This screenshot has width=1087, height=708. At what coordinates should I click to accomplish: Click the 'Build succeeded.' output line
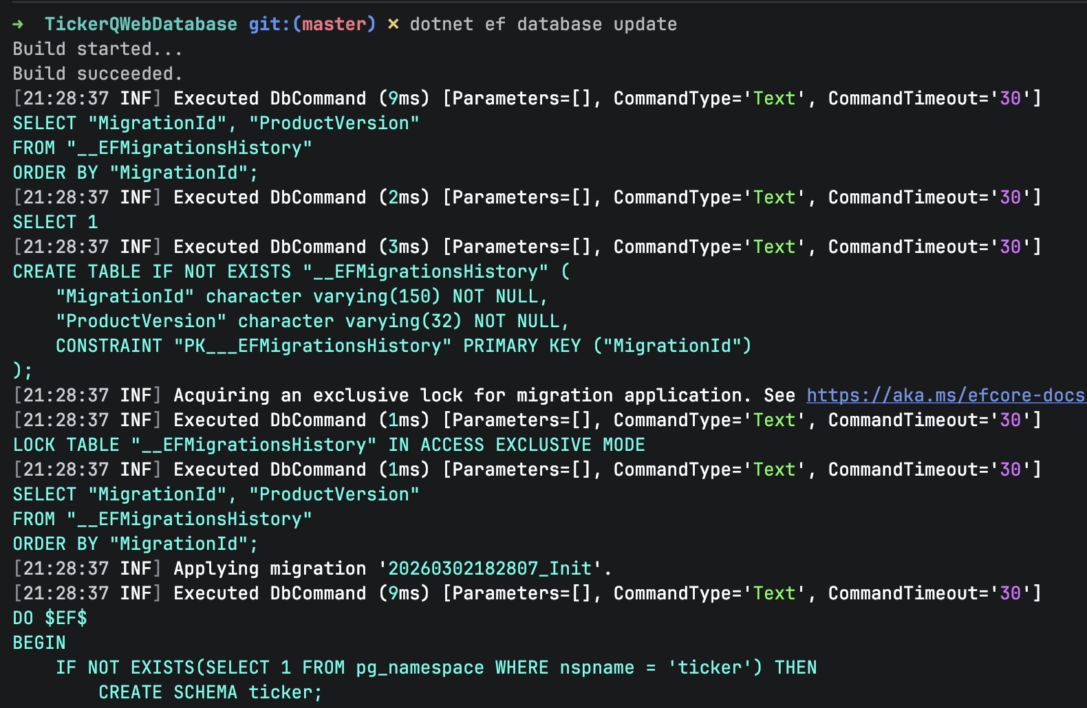97,74
